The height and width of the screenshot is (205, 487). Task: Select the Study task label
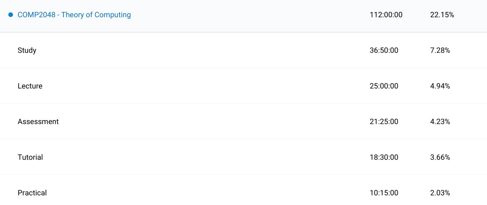(27, 50)
